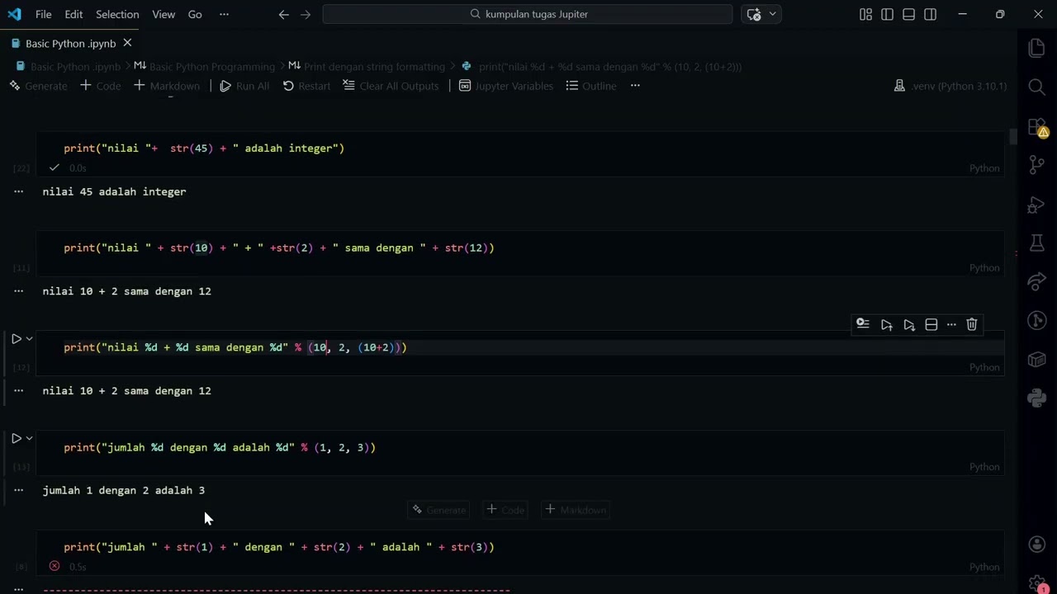Open the Extensions view with warning badge
Screen dimensions: 1057x594
coord(1036,127)
